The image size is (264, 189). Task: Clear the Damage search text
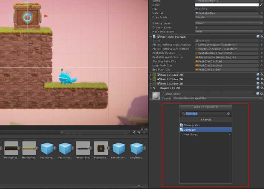pos(228,113)
